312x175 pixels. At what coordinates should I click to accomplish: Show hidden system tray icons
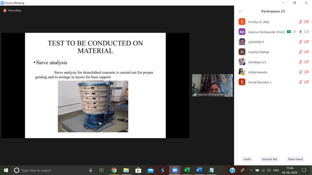[251, 170]
